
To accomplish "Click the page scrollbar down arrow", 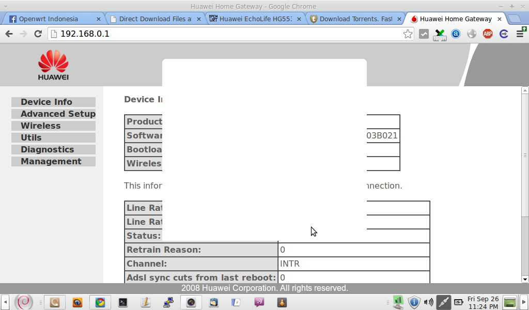I will point(525,280).
